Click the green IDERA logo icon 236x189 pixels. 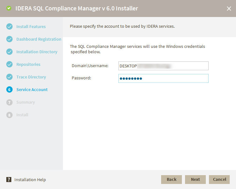(x=9, y=9)
